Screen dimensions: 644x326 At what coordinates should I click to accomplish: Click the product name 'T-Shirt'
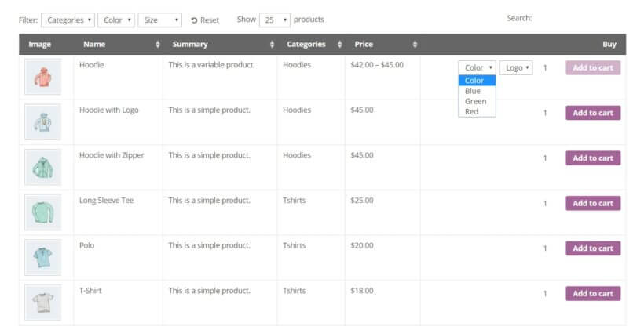click(x=90, y=290)
